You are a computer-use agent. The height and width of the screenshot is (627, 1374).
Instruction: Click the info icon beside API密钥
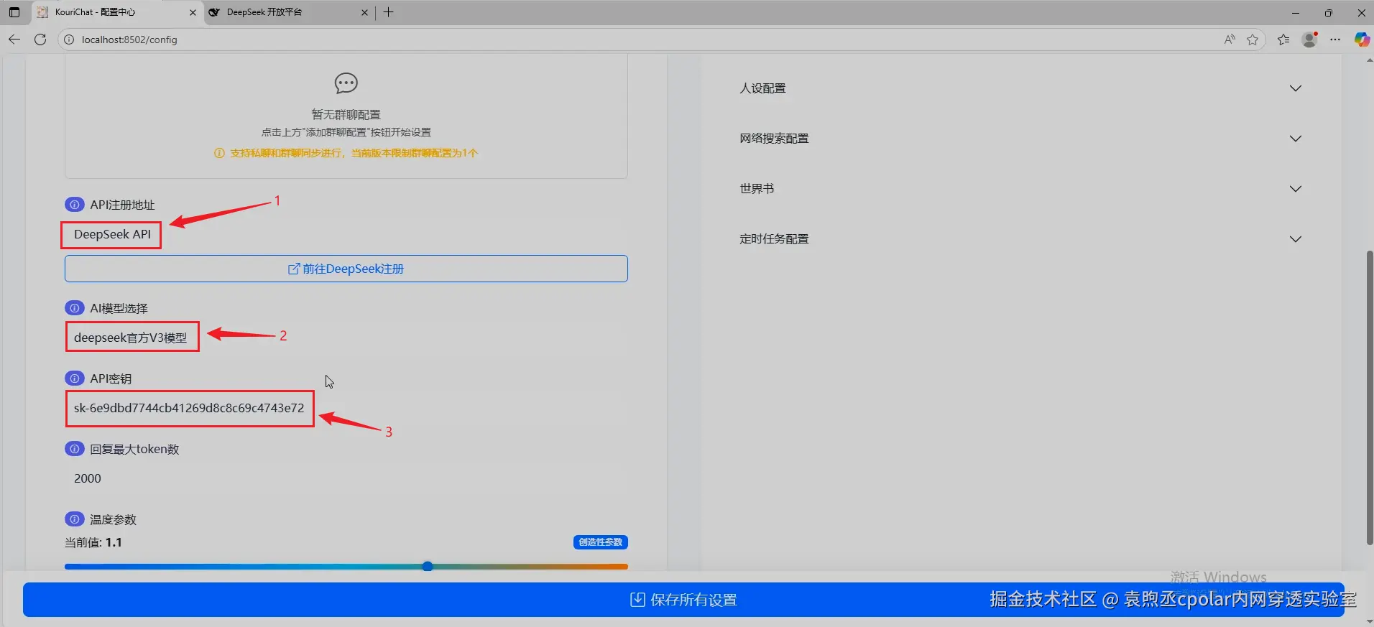pos(74,378)
